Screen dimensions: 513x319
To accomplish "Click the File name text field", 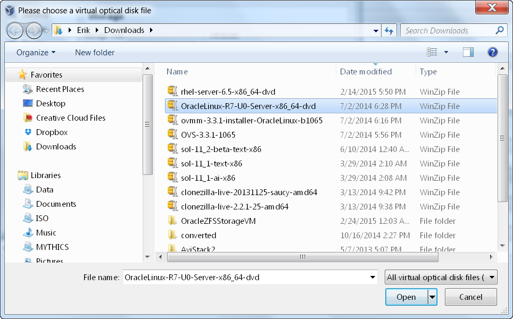I will 245,278.
